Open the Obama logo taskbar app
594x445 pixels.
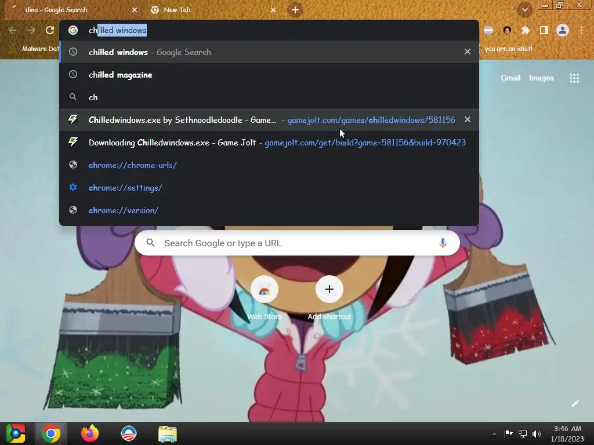coord(128,433)
